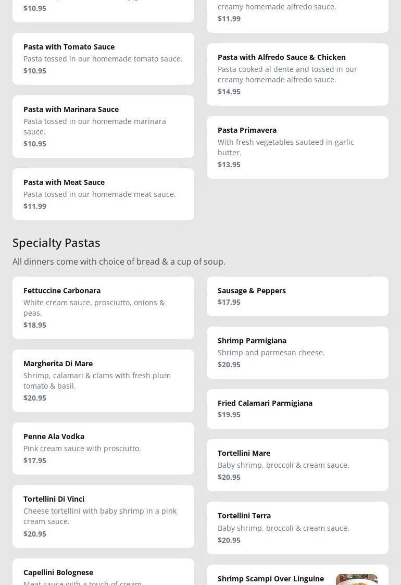Viewport: 401px width, 585px height.
Task: Select Pasta with Marinara Sauce card
Action: [x=103, y=126]
